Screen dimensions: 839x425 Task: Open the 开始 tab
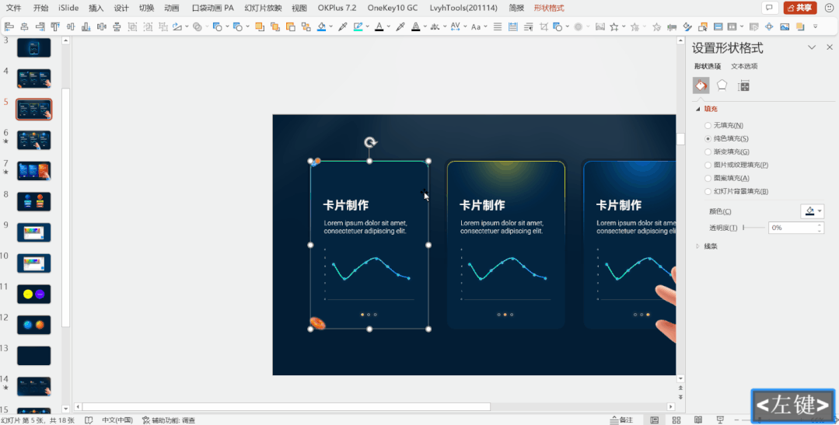40,8
